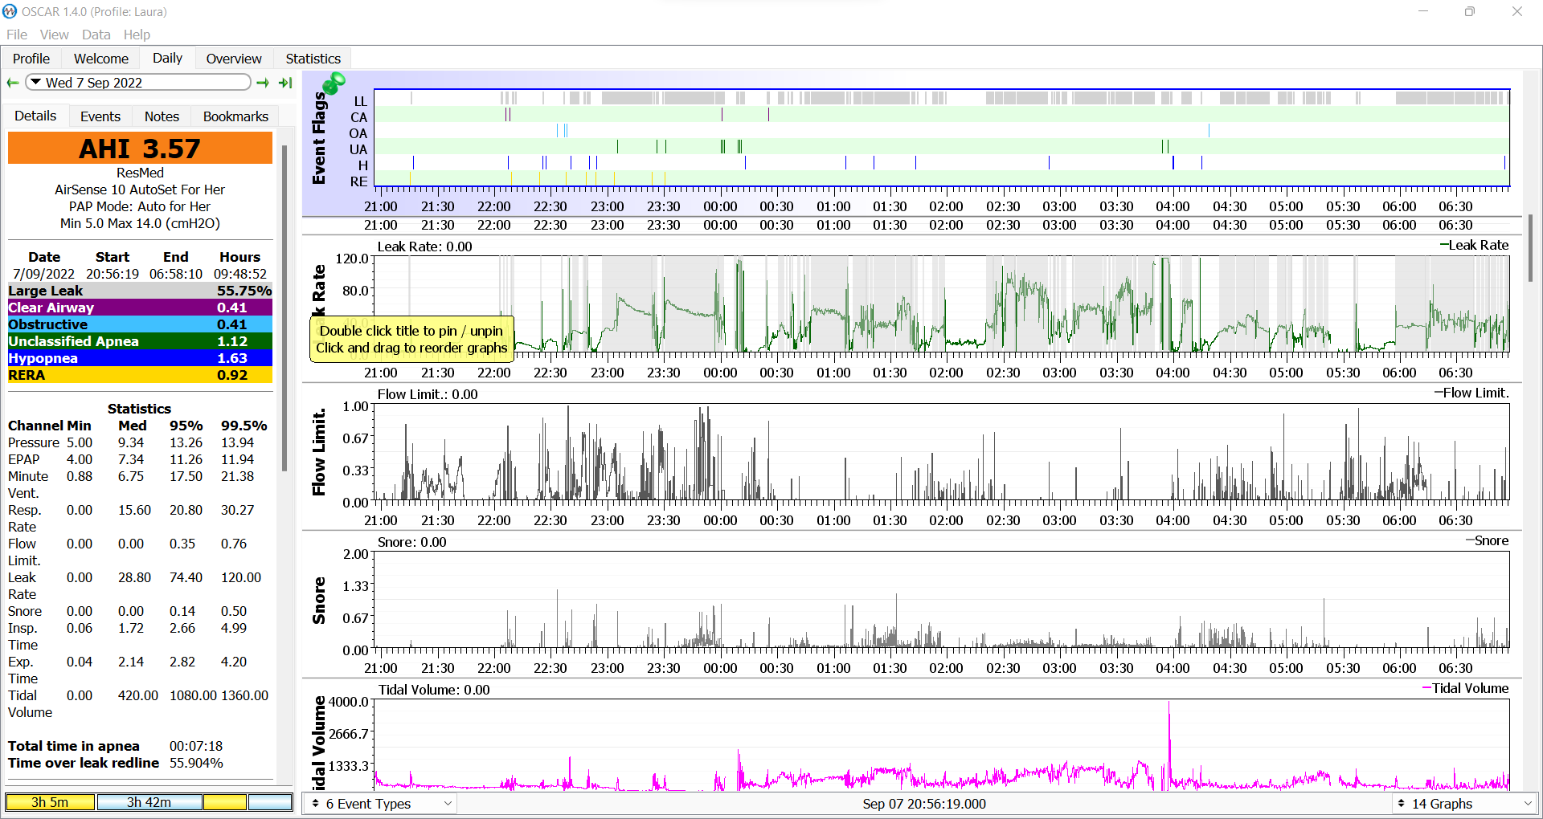Click the yellow RERA event row
The image size is (1543, 819).
click(x=140, y=375)
